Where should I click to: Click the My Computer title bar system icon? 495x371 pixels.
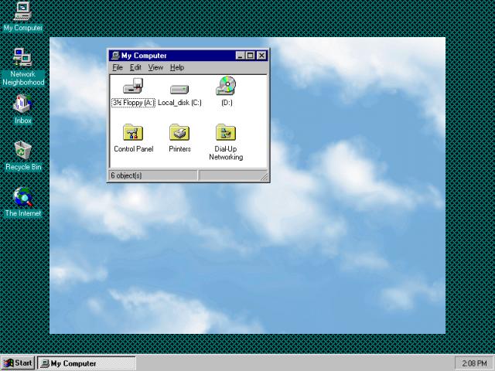pos(115,56)
